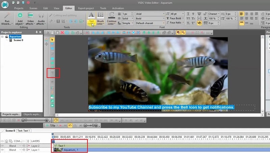The image size is (270, 153).
Task: Toggle small caps text style
Action: click(193, 18)
